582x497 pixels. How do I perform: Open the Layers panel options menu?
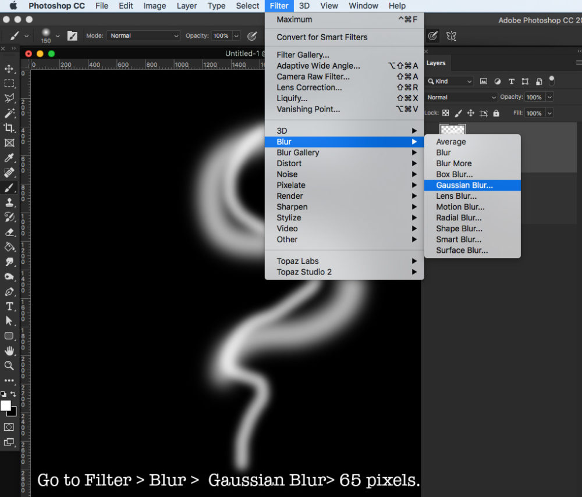(x=579, y=63)
